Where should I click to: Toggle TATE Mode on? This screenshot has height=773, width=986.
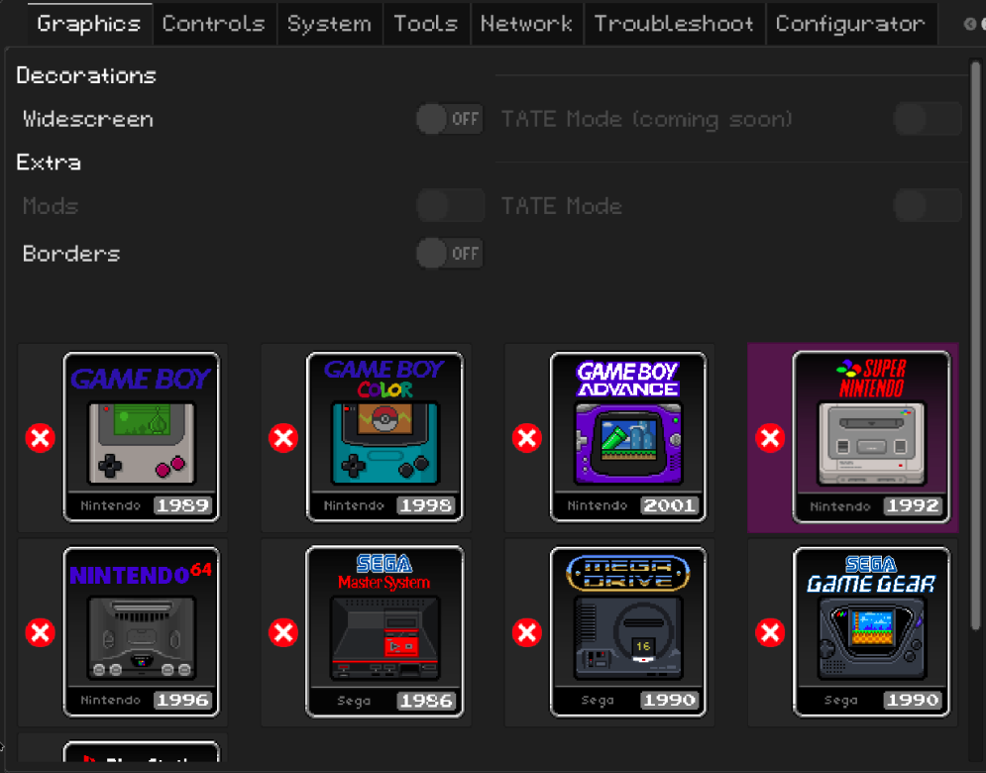[x=927, y=205]
